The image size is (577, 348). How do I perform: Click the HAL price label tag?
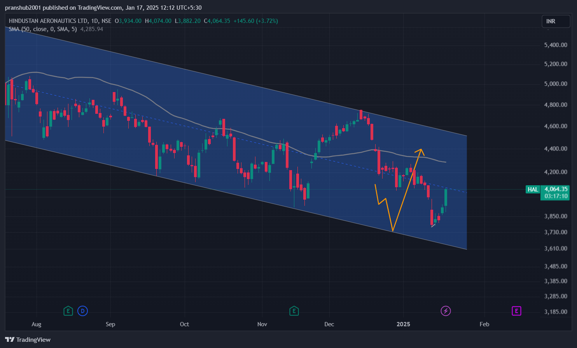click(x=533, y=190)
